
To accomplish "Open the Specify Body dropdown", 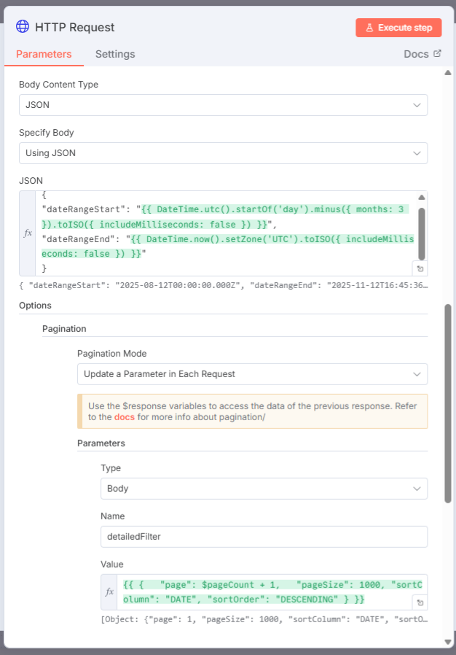I will pos(223,153).
